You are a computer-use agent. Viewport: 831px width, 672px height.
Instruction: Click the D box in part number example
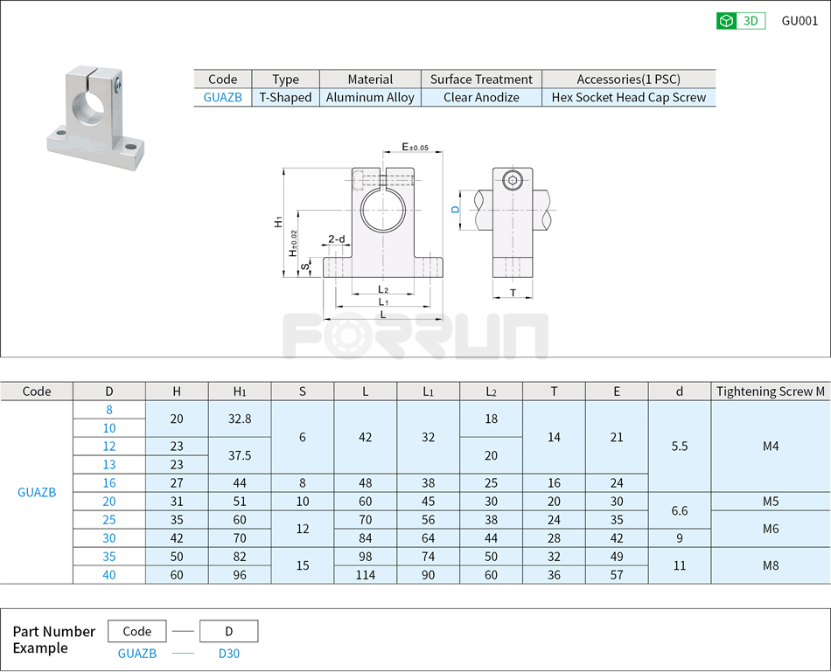point(228,631)
